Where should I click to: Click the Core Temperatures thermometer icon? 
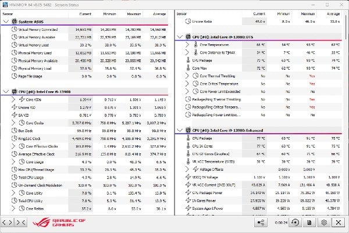pos(195,45)
